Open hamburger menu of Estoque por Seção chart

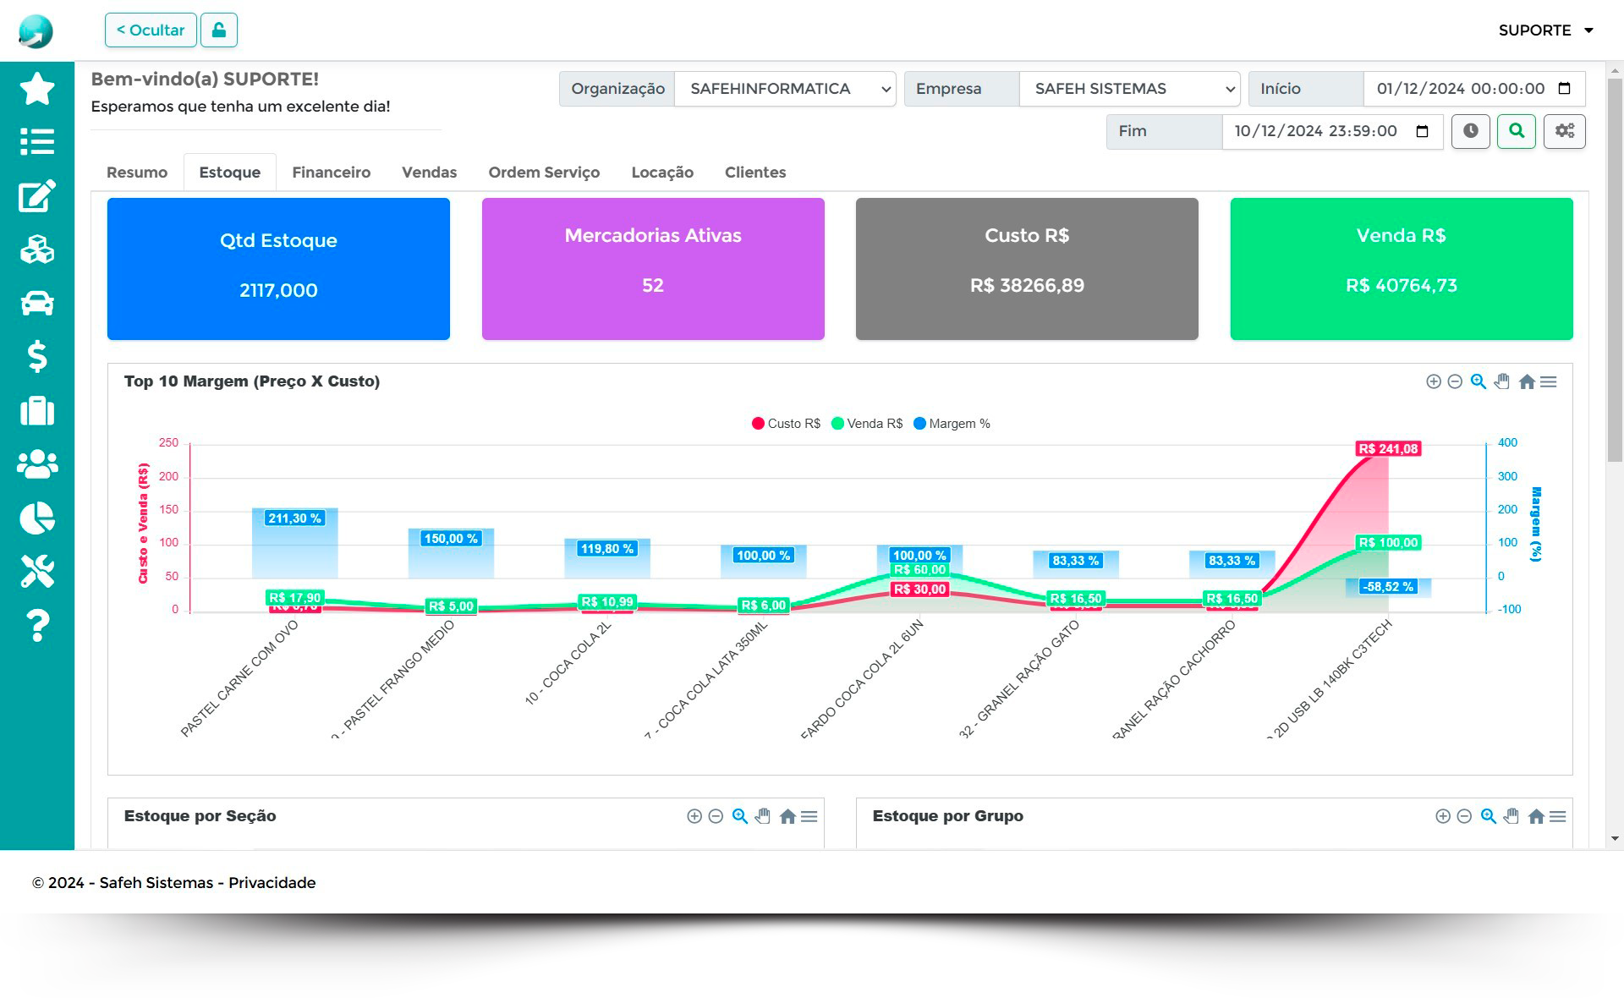coord(809,816)
